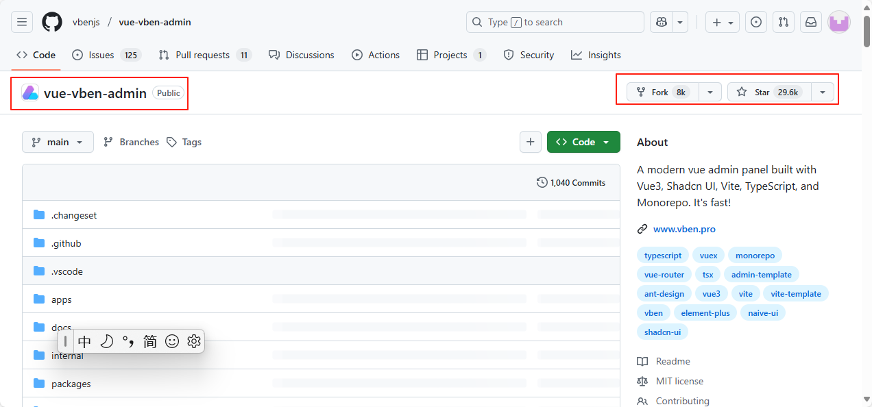872x407 pixels.
Task: Open the Projects tab
Action: [451, 55]
